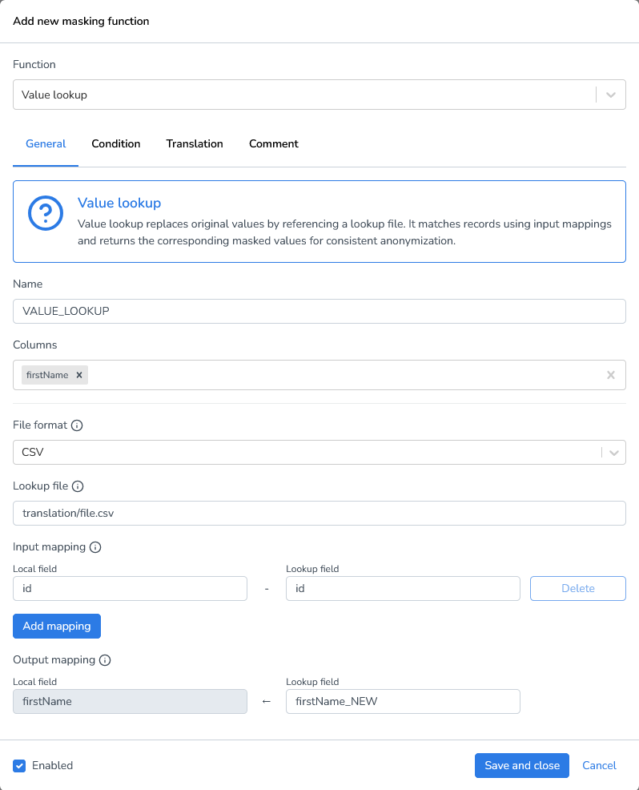The width and height of the screenshot is (639, 790).
Task: Click the Name field showing VALUE_LOOKUP
Action: (x=319, y=311)
